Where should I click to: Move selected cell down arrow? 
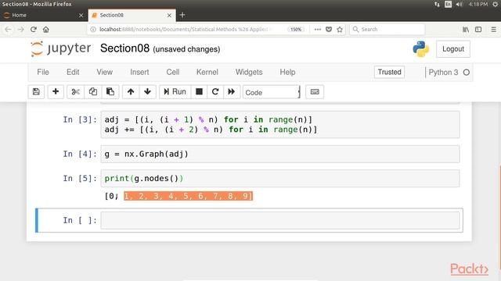(x=147, y=92)
